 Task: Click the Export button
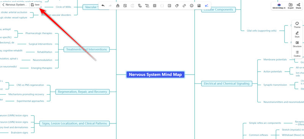click(x=290, y=6)
